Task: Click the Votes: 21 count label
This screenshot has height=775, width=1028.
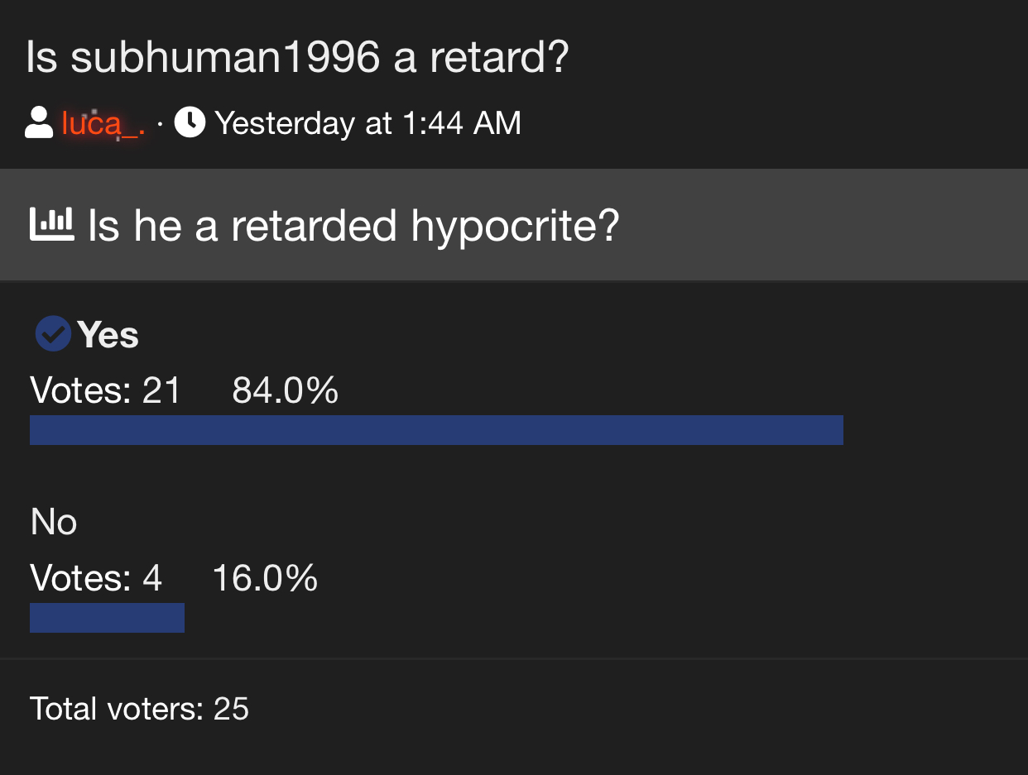Action: point(106,390)
